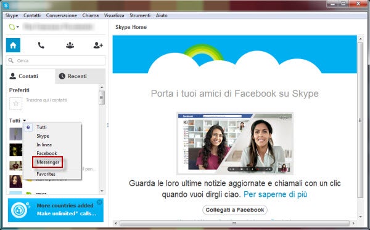The width and height of the screenshot is (370, 230).
Task: Click the Skype Home title text
Action: coord(131,27)
